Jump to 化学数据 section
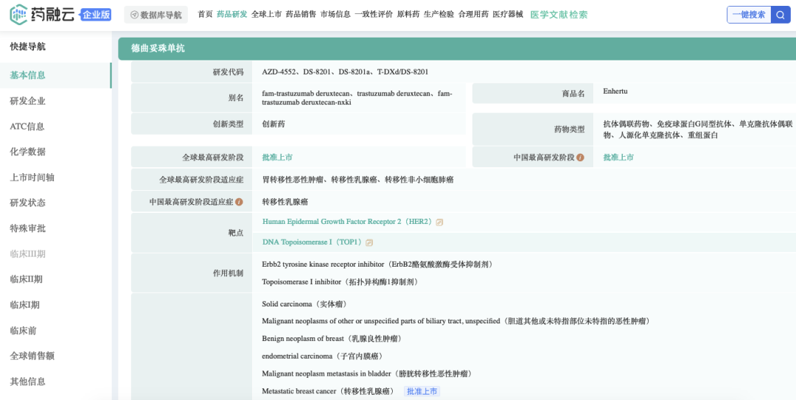Screen dimensions: 796x400 28,152
